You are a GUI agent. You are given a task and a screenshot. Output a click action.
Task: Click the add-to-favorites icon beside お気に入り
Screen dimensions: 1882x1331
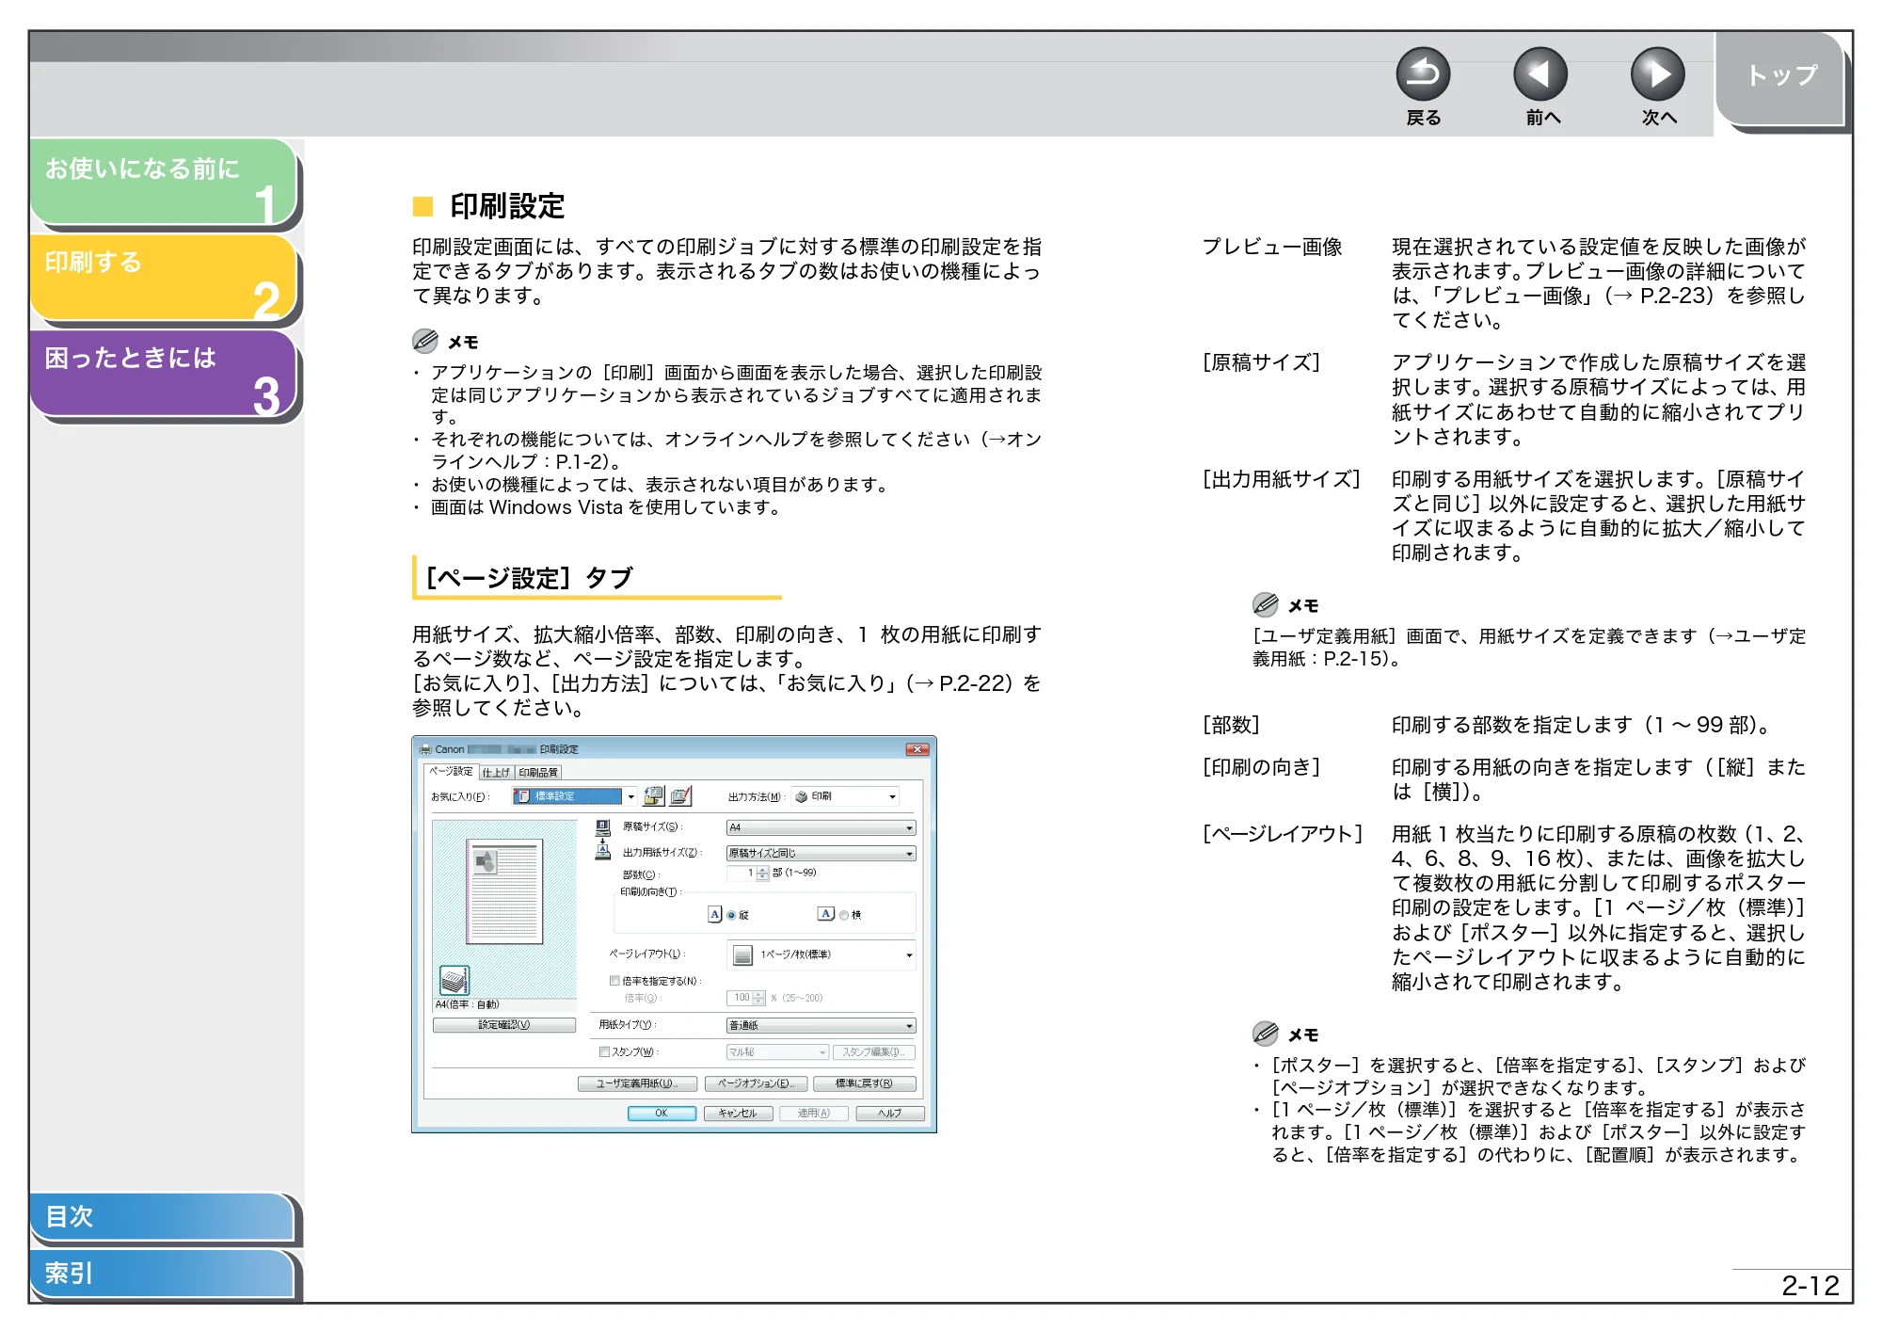tap(653, 796)
